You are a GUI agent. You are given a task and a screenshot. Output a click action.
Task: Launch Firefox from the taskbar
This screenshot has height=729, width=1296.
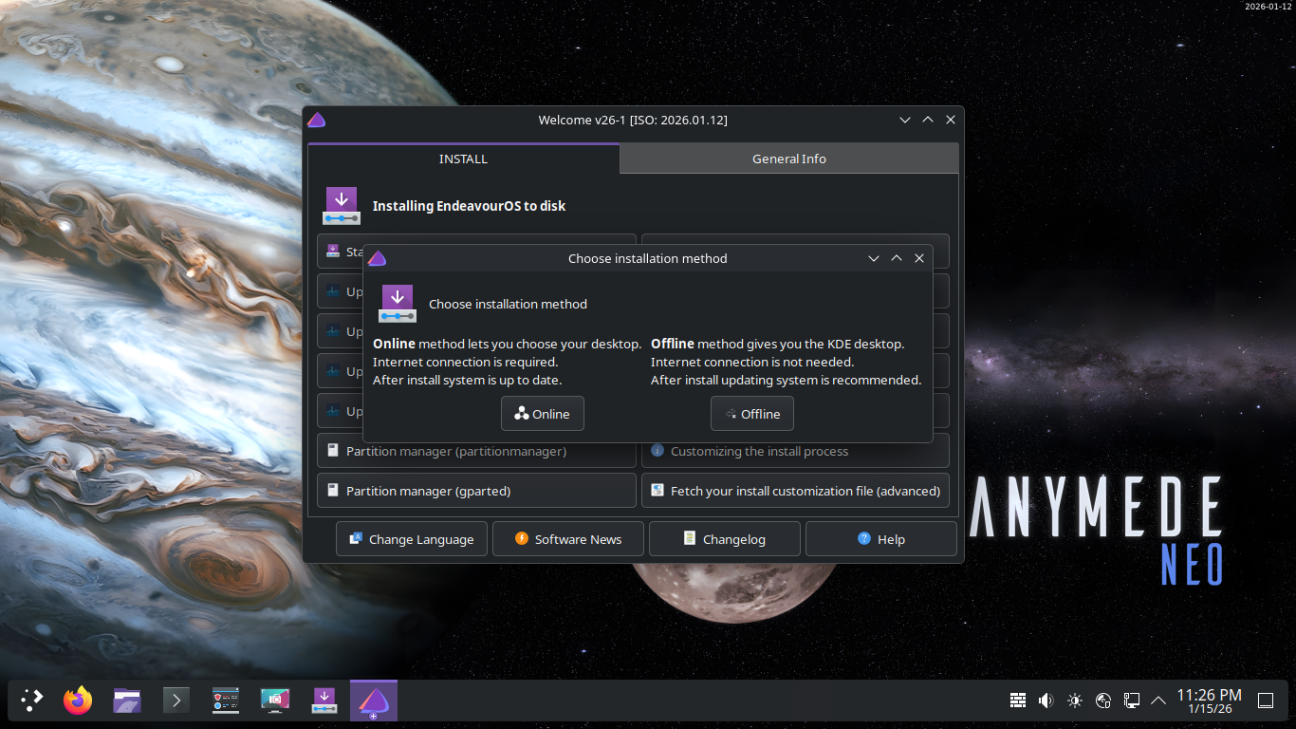coord(78,701)
